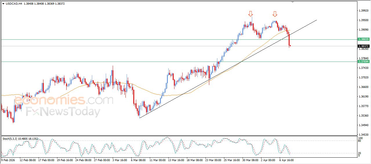Image resolution: width=371 pixels, height=164 pixels.
Task: Click the 6 Mar 08:00 time label
Action: pyautogui.click(x=138, y=160)
